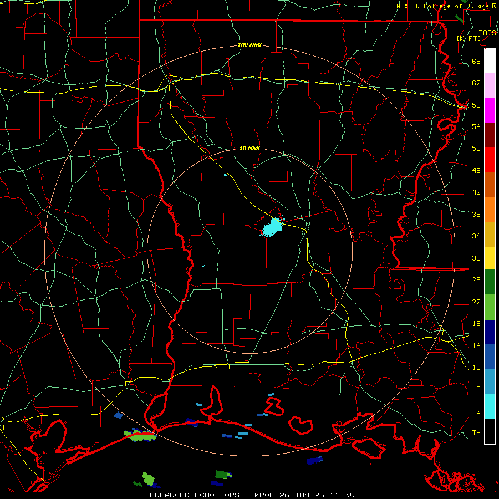Click the medium blue 18 kft swatch
Screen dimensions: 499x499
point(490,357)
